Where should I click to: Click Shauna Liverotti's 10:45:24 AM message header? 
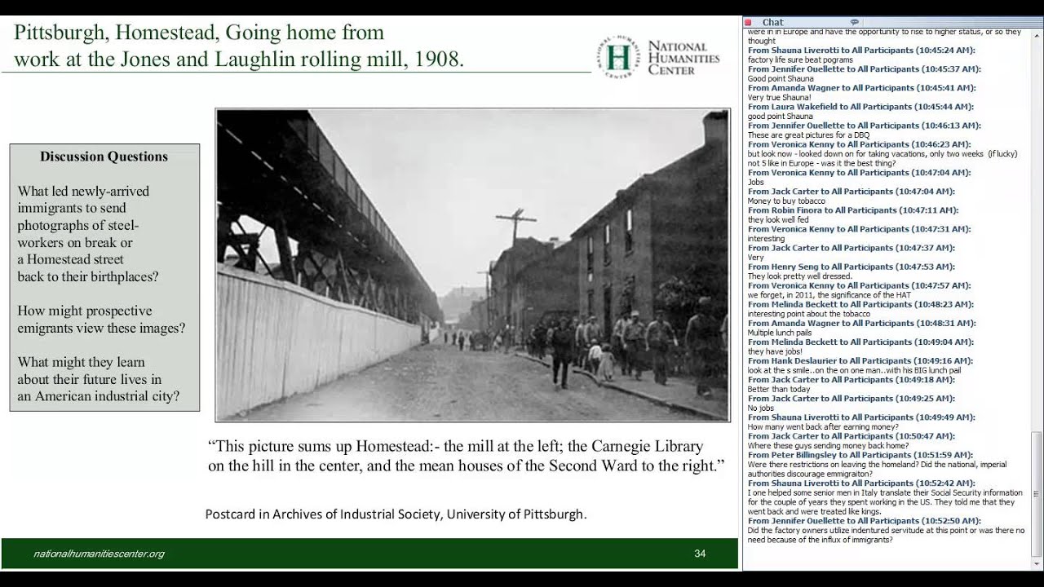click(x=860, y=51)
